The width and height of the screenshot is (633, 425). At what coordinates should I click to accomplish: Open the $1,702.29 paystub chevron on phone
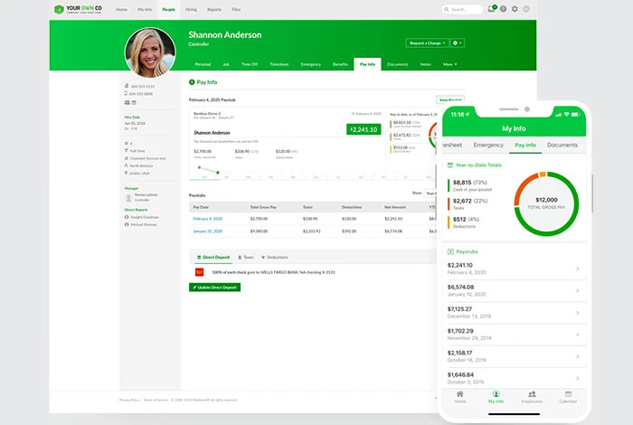578,335
